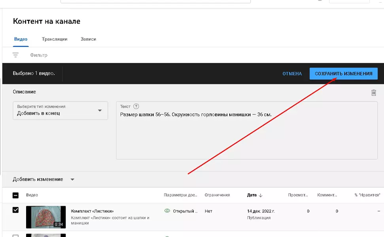Click the green eye visibility icon
Screen dimensions: 384x237
pos(167,211)
